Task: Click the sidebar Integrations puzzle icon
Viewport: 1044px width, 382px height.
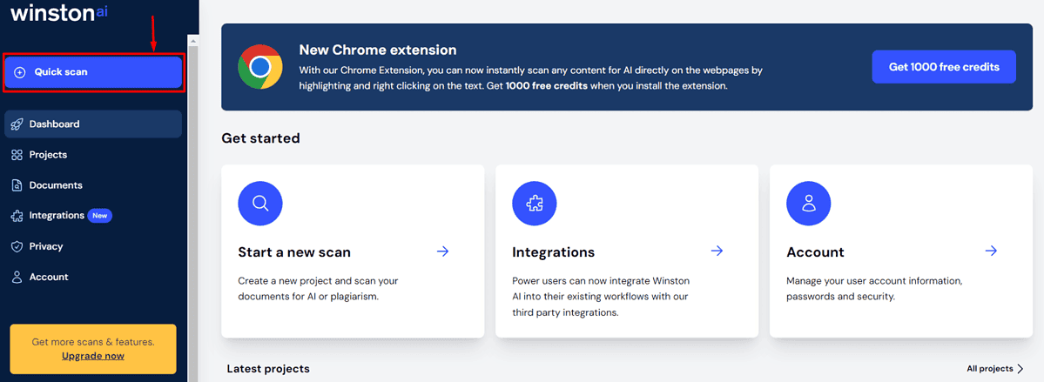Action: 17,216
